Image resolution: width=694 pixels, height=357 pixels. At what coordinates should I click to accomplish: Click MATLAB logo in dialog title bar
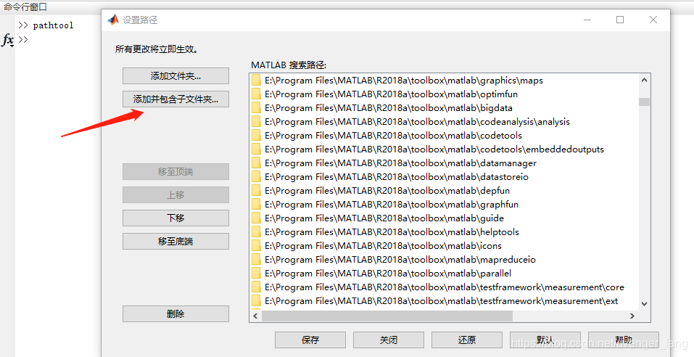pyautogui.click(x=113, y=20)
